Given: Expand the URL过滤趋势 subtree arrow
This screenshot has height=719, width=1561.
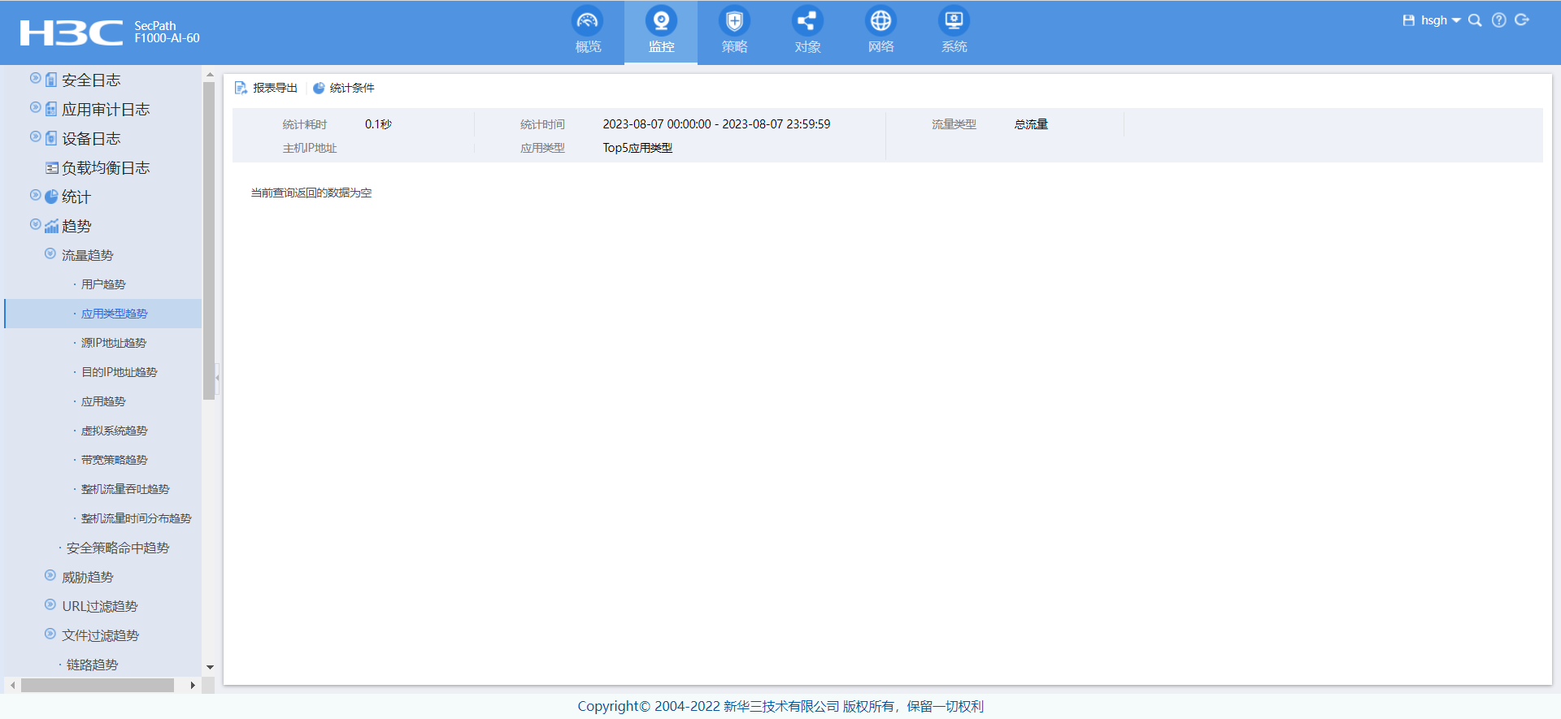Looking at the screenshot, I should tap(50, 604).
